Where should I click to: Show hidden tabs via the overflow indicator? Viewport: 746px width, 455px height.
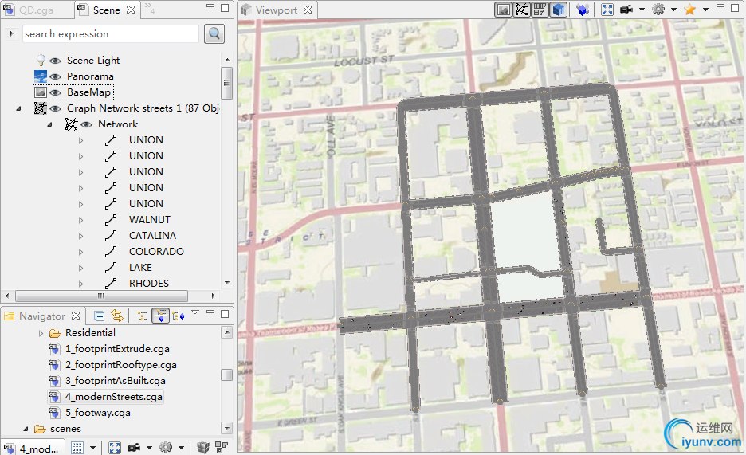coord(149,8)
